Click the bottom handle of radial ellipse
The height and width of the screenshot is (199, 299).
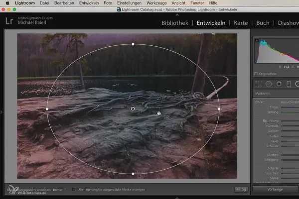tap(133, 174)
